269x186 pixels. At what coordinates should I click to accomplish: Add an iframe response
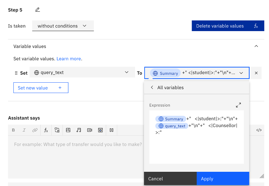pos(101,130)
